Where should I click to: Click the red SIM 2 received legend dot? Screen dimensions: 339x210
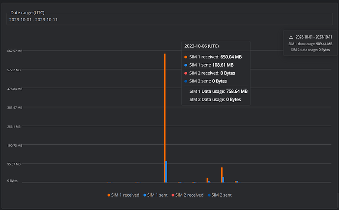point(173,195)
